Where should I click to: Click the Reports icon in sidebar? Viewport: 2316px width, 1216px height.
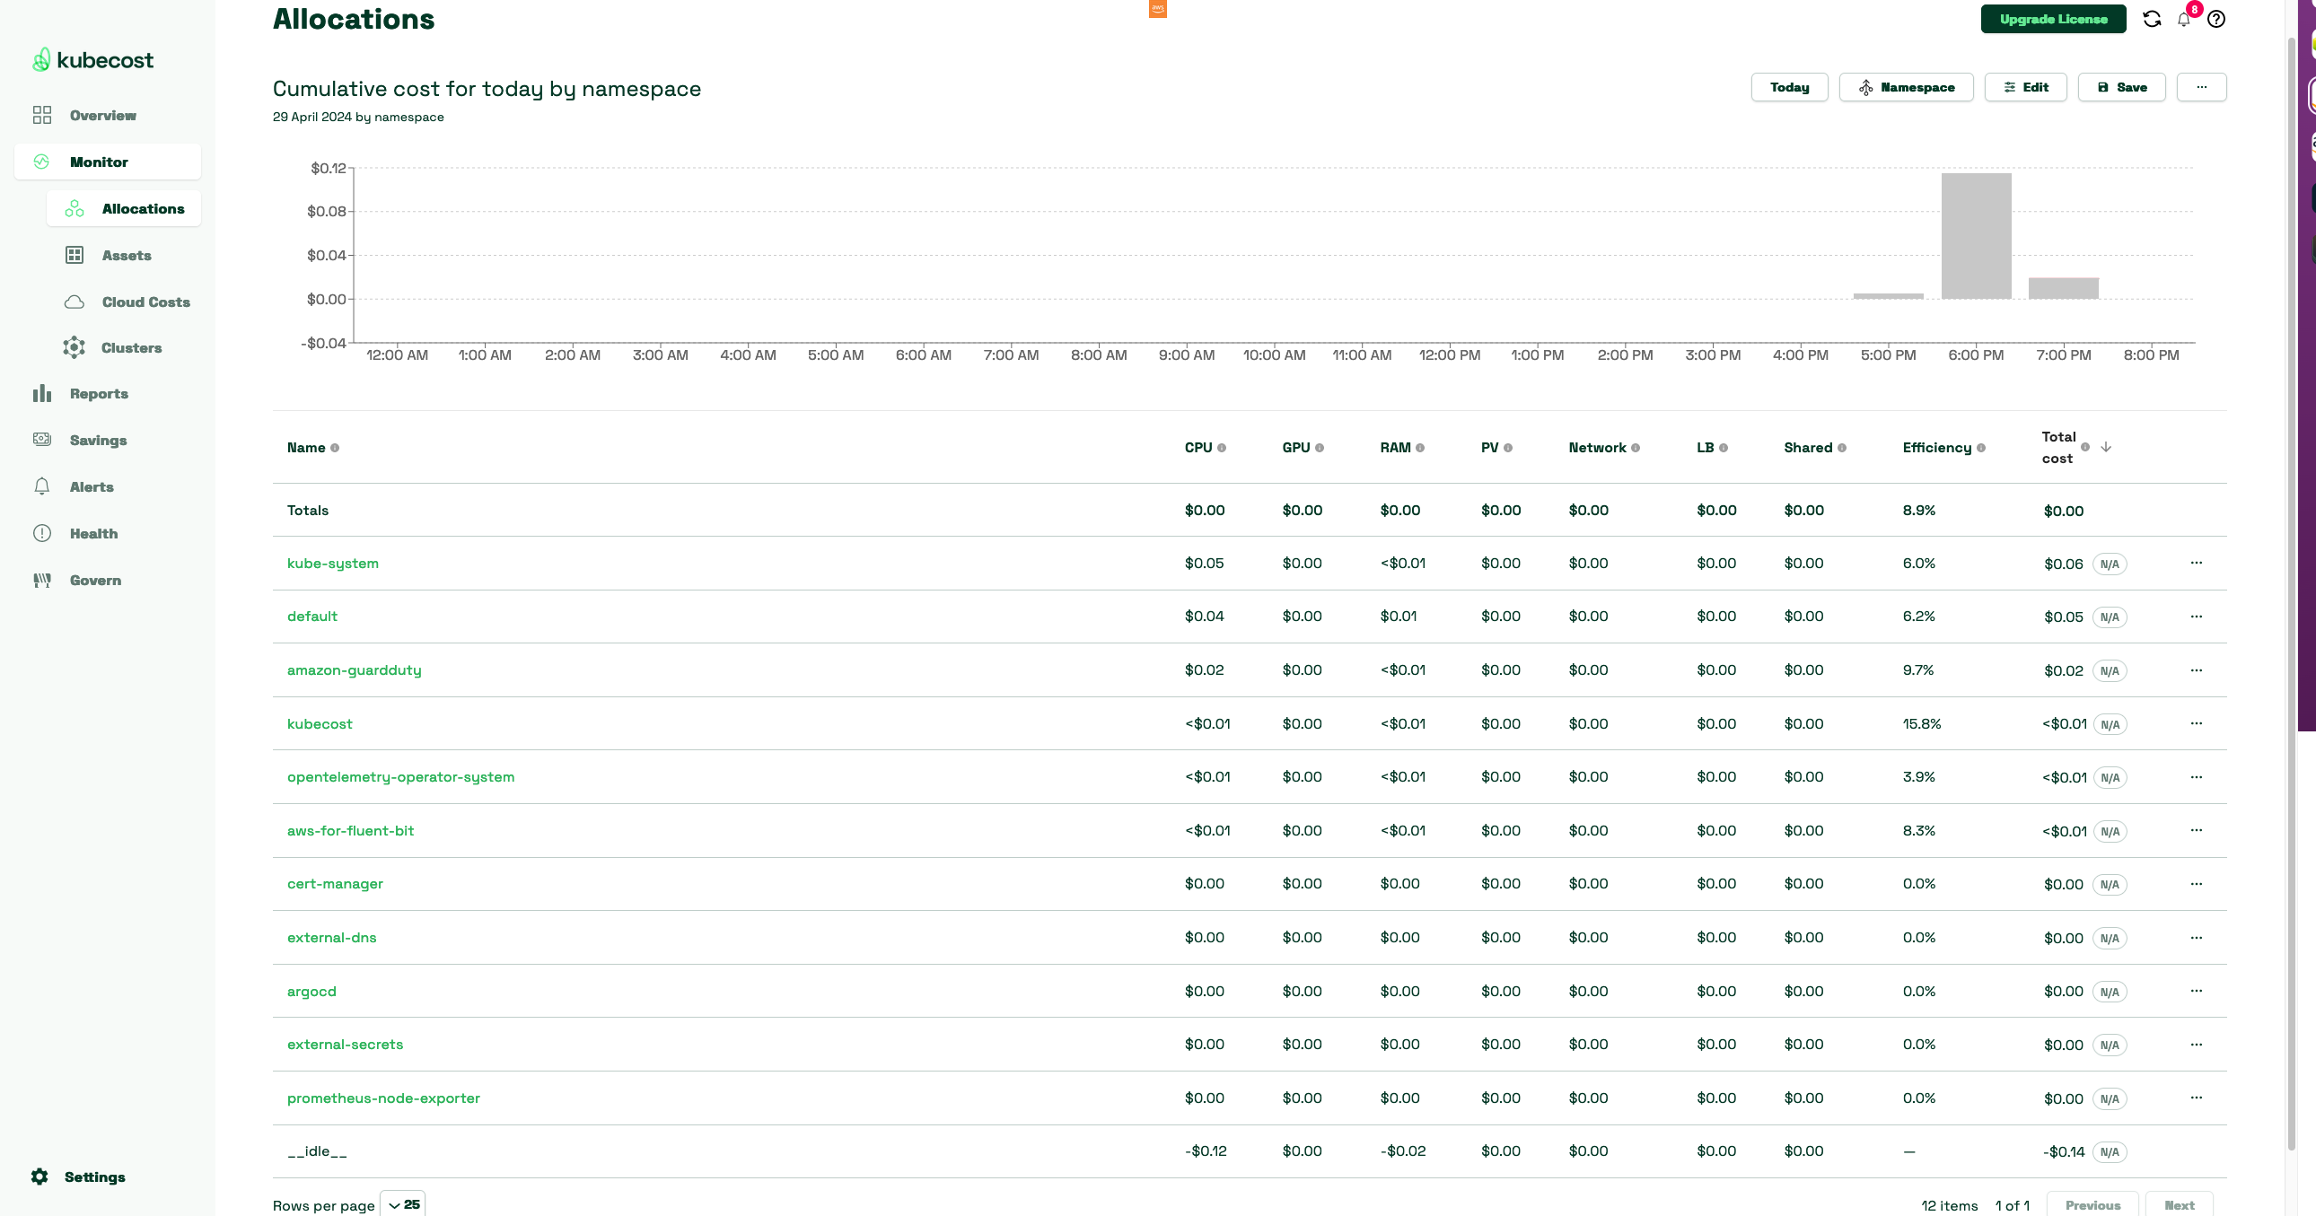click(41, 394)
